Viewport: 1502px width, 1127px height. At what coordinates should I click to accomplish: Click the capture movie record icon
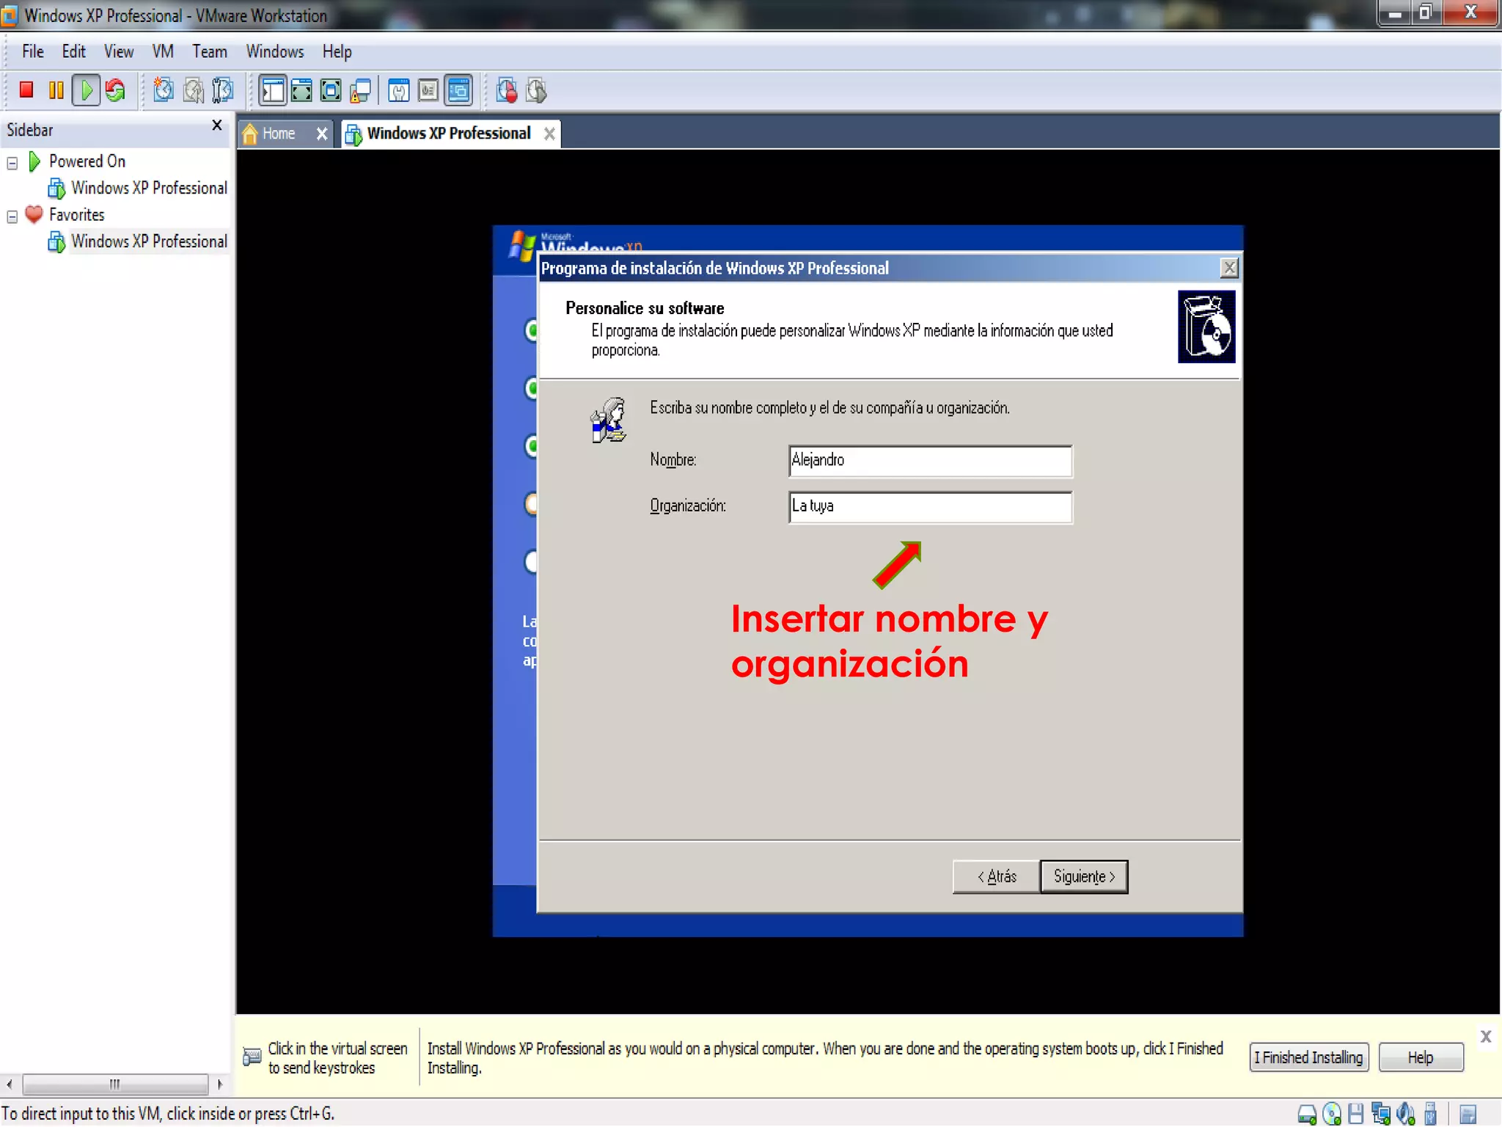(507, 90)
